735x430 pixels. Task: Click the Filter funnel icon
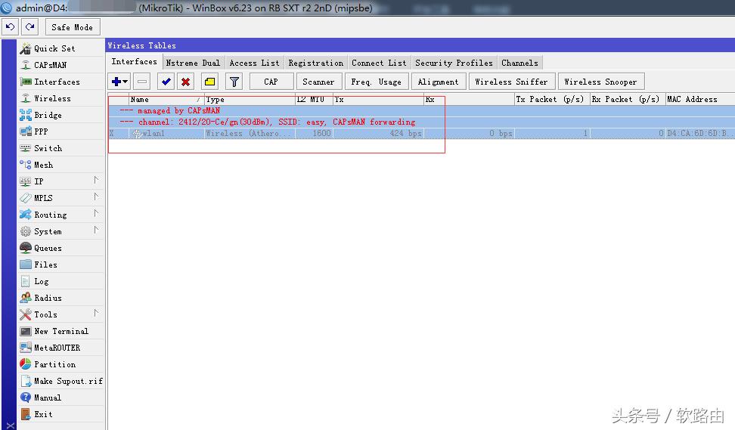pos(234,82)
